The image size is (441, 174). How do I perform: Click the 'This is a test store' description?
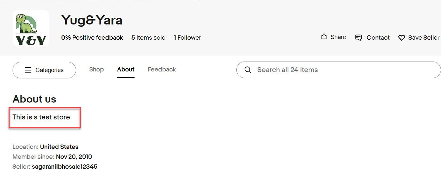41,117
